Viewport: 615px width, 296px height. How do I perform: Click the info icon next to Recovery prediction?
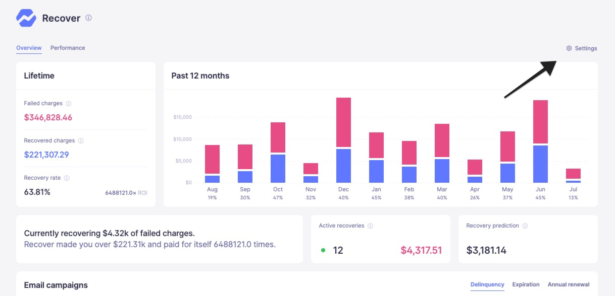pos(525,226)
